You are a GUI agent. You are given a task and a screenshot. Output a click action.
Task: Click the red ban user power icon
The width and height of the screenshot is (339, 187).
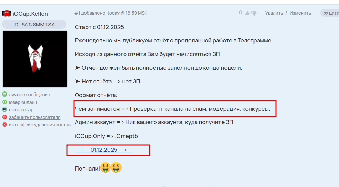coord(4,117)
